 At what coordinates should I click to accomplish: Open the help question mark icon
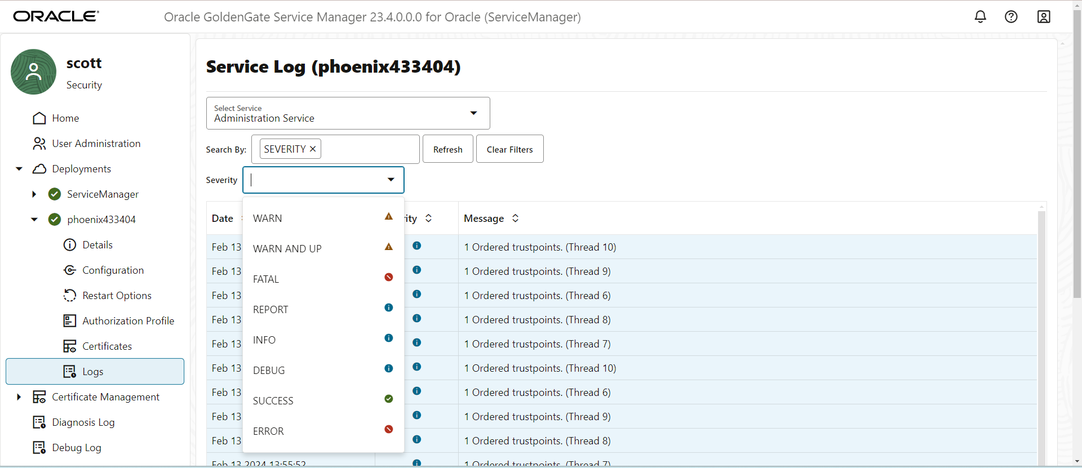point(1011,17)
